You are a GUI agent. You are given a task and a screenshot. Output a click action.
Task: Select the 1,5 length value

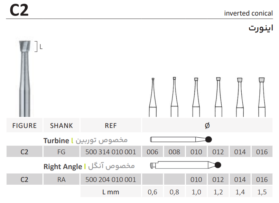262,192
